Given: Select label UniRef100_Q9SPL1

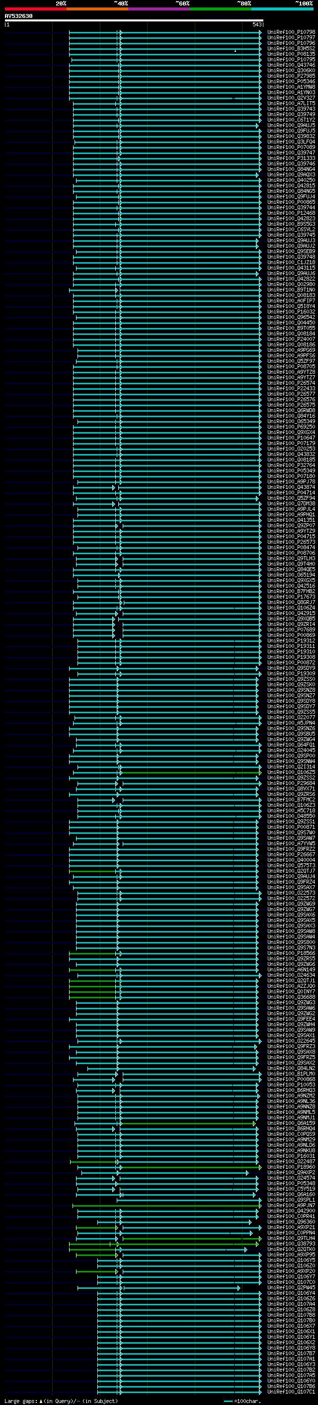Looking at the screenshot, I should click(x=291, y=1200).
